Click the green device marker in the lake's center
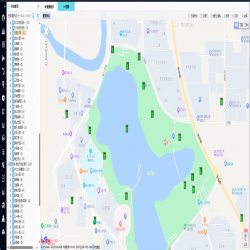The image size is (250, 250). click(x=127, y=129)
